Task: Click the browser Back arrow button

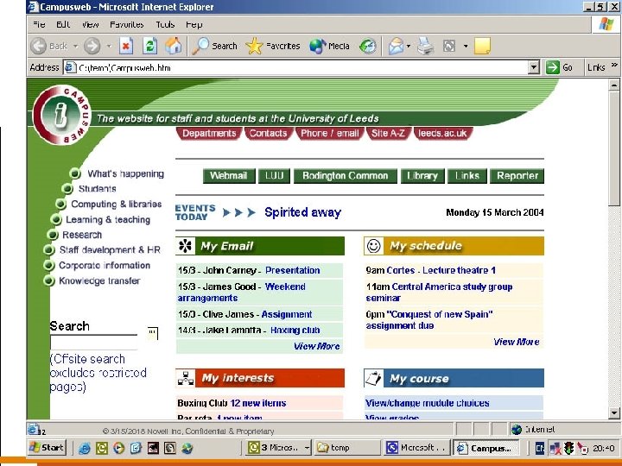Action: [x=39, y=46]
